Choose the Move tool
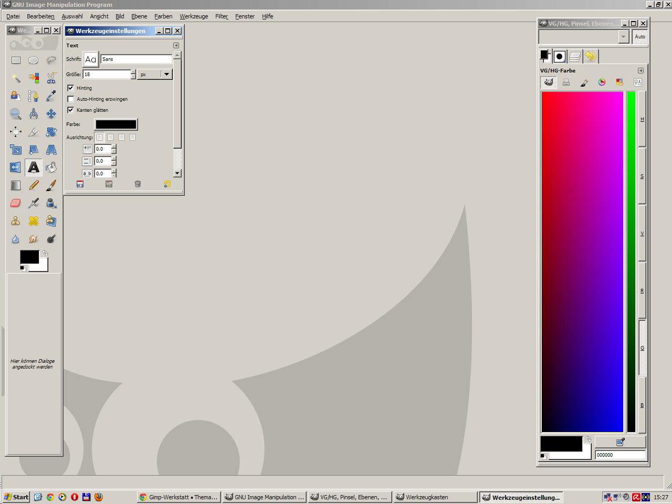 51,114
